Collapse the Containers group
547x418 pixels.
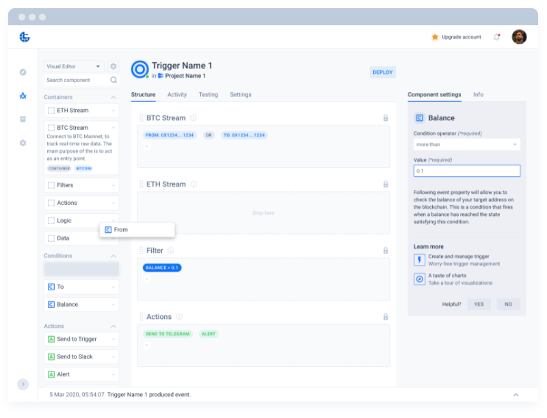click(114, 97)
